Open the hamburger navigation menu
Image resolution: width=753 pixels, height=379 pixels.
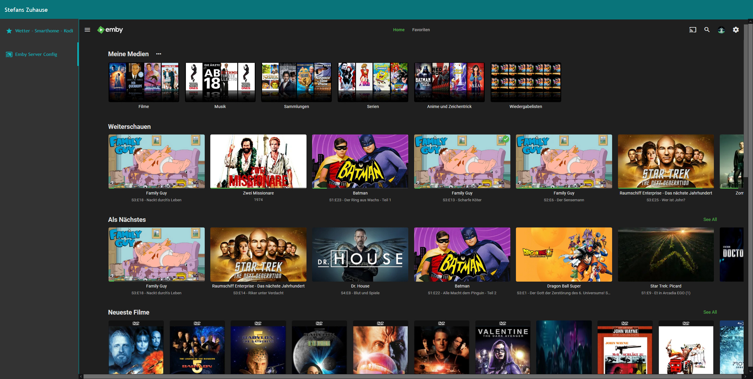(87, 30)
